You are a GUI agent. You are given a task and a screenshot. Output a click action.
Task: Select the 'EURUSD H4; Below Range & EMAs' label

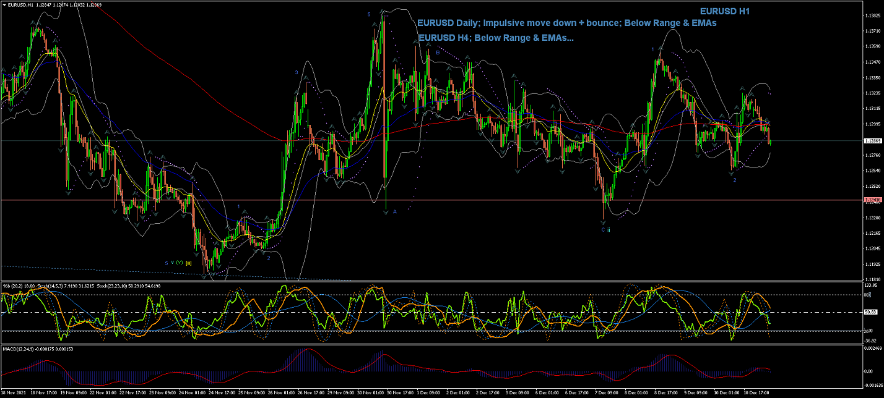pos(495,38)
